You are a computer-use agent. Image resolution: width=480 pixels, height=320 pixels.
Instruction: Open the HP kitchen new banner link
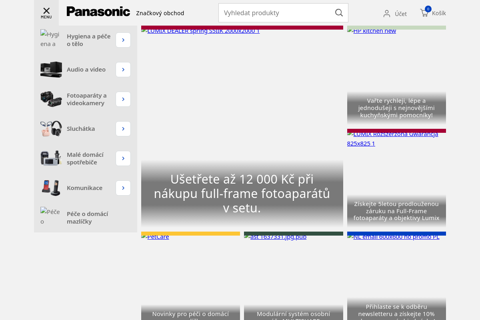(372, 31)
